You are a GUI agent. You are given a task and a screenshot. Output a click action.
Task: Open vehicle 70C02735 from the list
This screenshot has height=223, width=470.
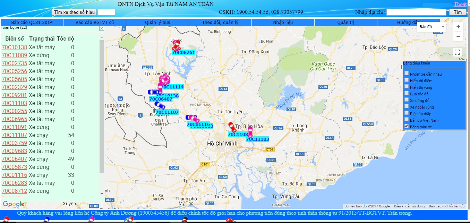pos(14,63)
